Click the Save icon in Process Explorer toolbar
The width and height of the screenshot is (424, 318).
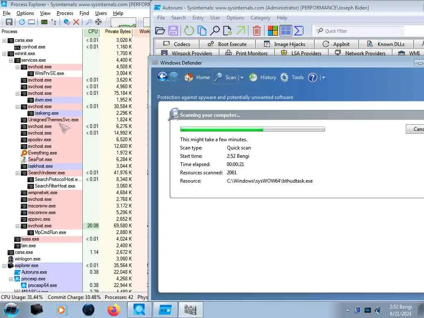[x=9, y=22]
